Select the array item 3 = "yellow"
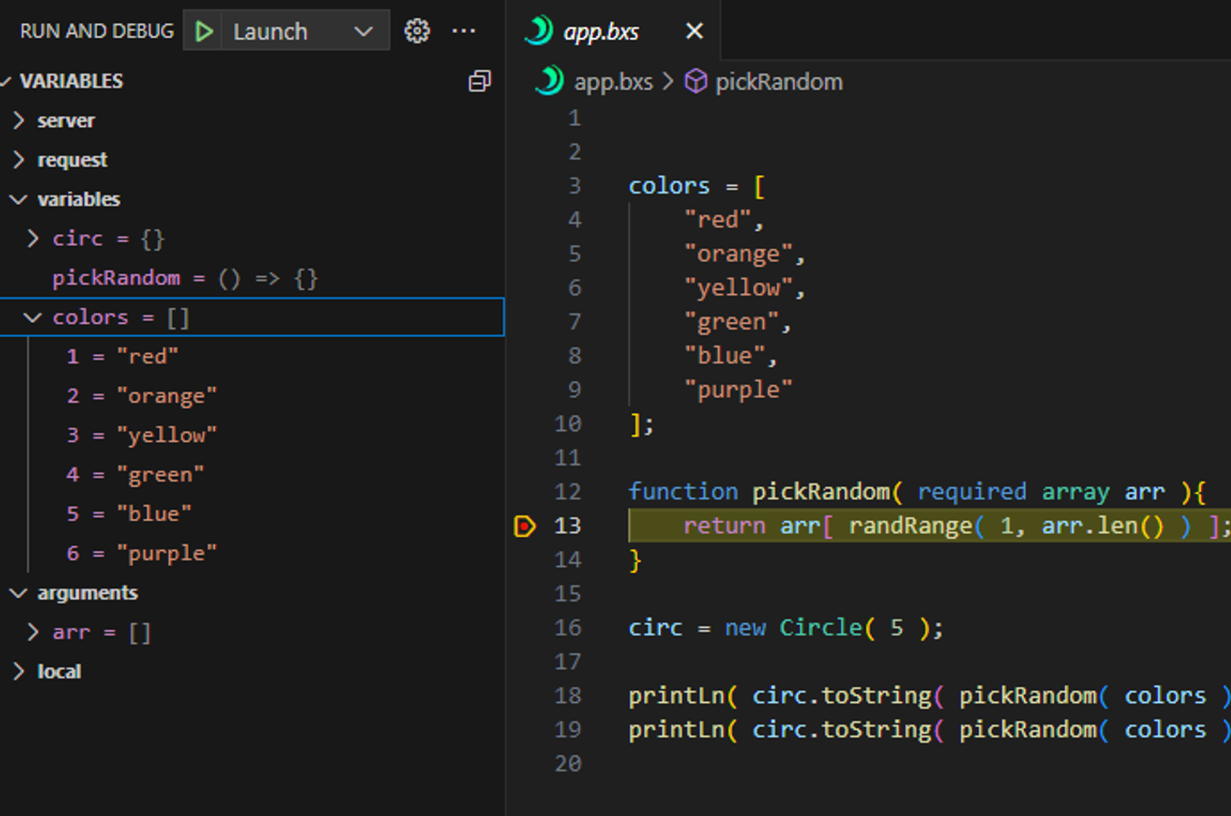 click(142, 435)
